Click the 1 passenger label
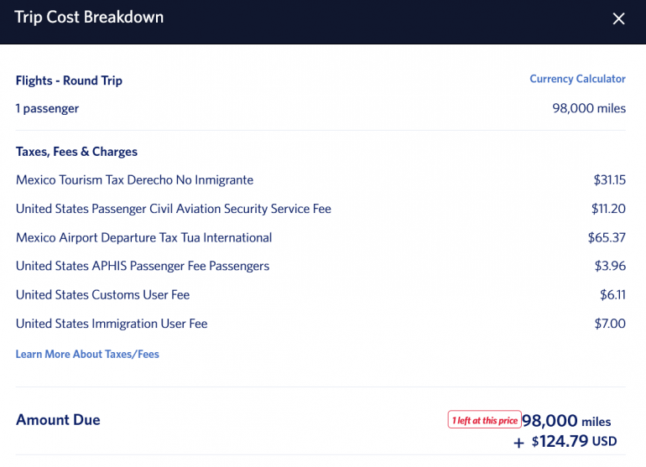Viewport: 646px width, 467px height. click(x=48, y=108)
